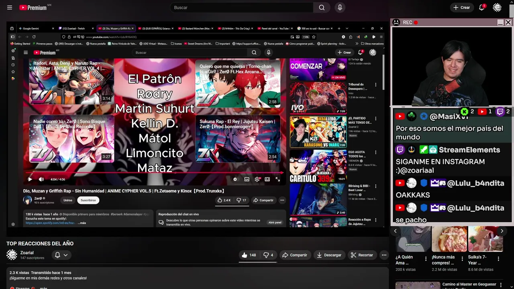Toggle subtitles icon in recorded player controls
This screenshot has height=289, width=514.
247,179
